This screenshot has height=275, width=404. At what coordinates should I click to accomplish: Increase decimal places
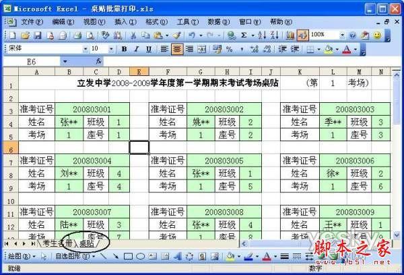point(255,49)
